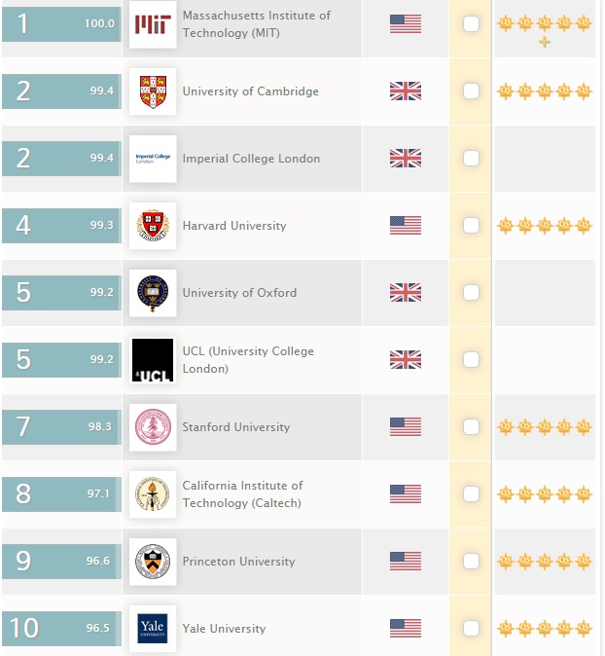This screenshot has width=605, height=656.
Task: Enable the compare checkbox for Stanford University
Action: [x=471, y=426]
